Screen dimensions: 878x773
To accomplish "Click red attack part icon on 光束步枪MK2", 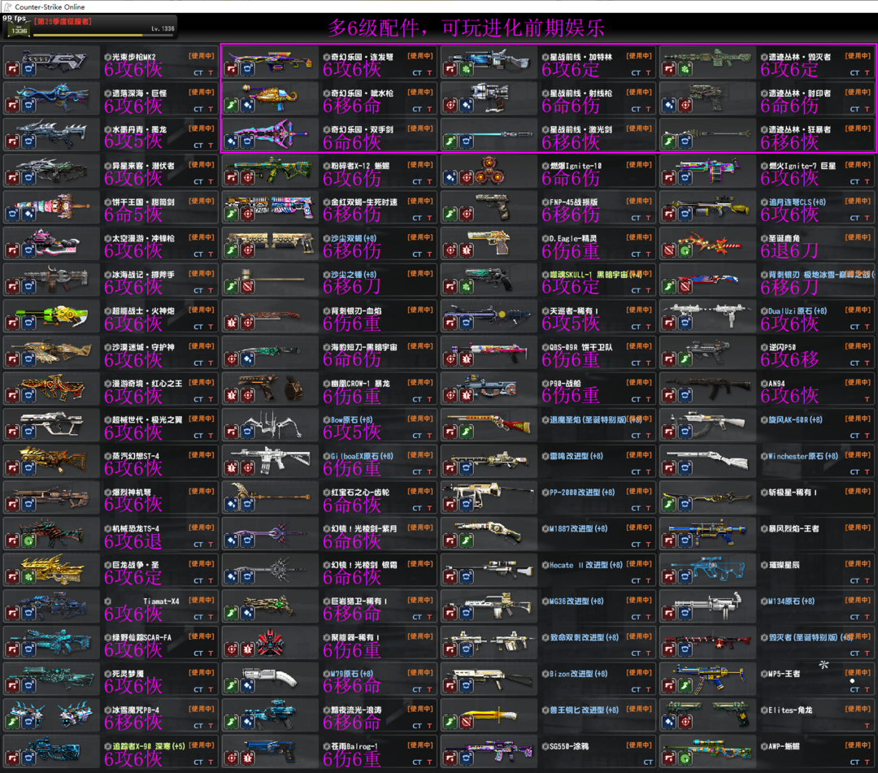I will point(13,69).
